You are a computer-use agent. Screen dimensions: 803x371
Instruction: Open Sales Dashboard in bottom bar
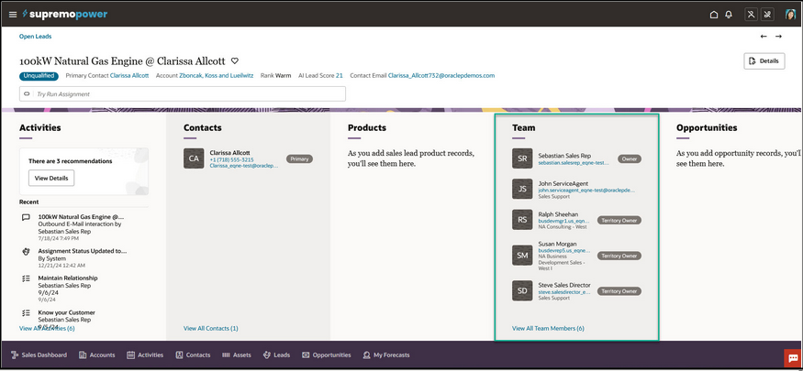(x=39, y=355)
